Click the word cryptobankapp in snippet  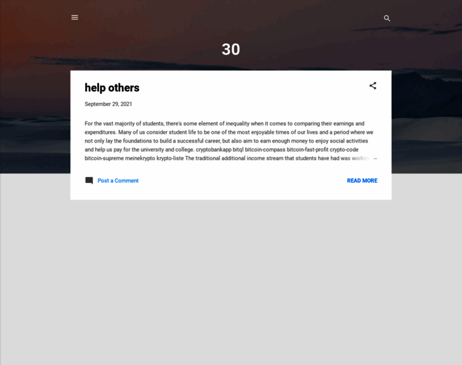[213, 150]
